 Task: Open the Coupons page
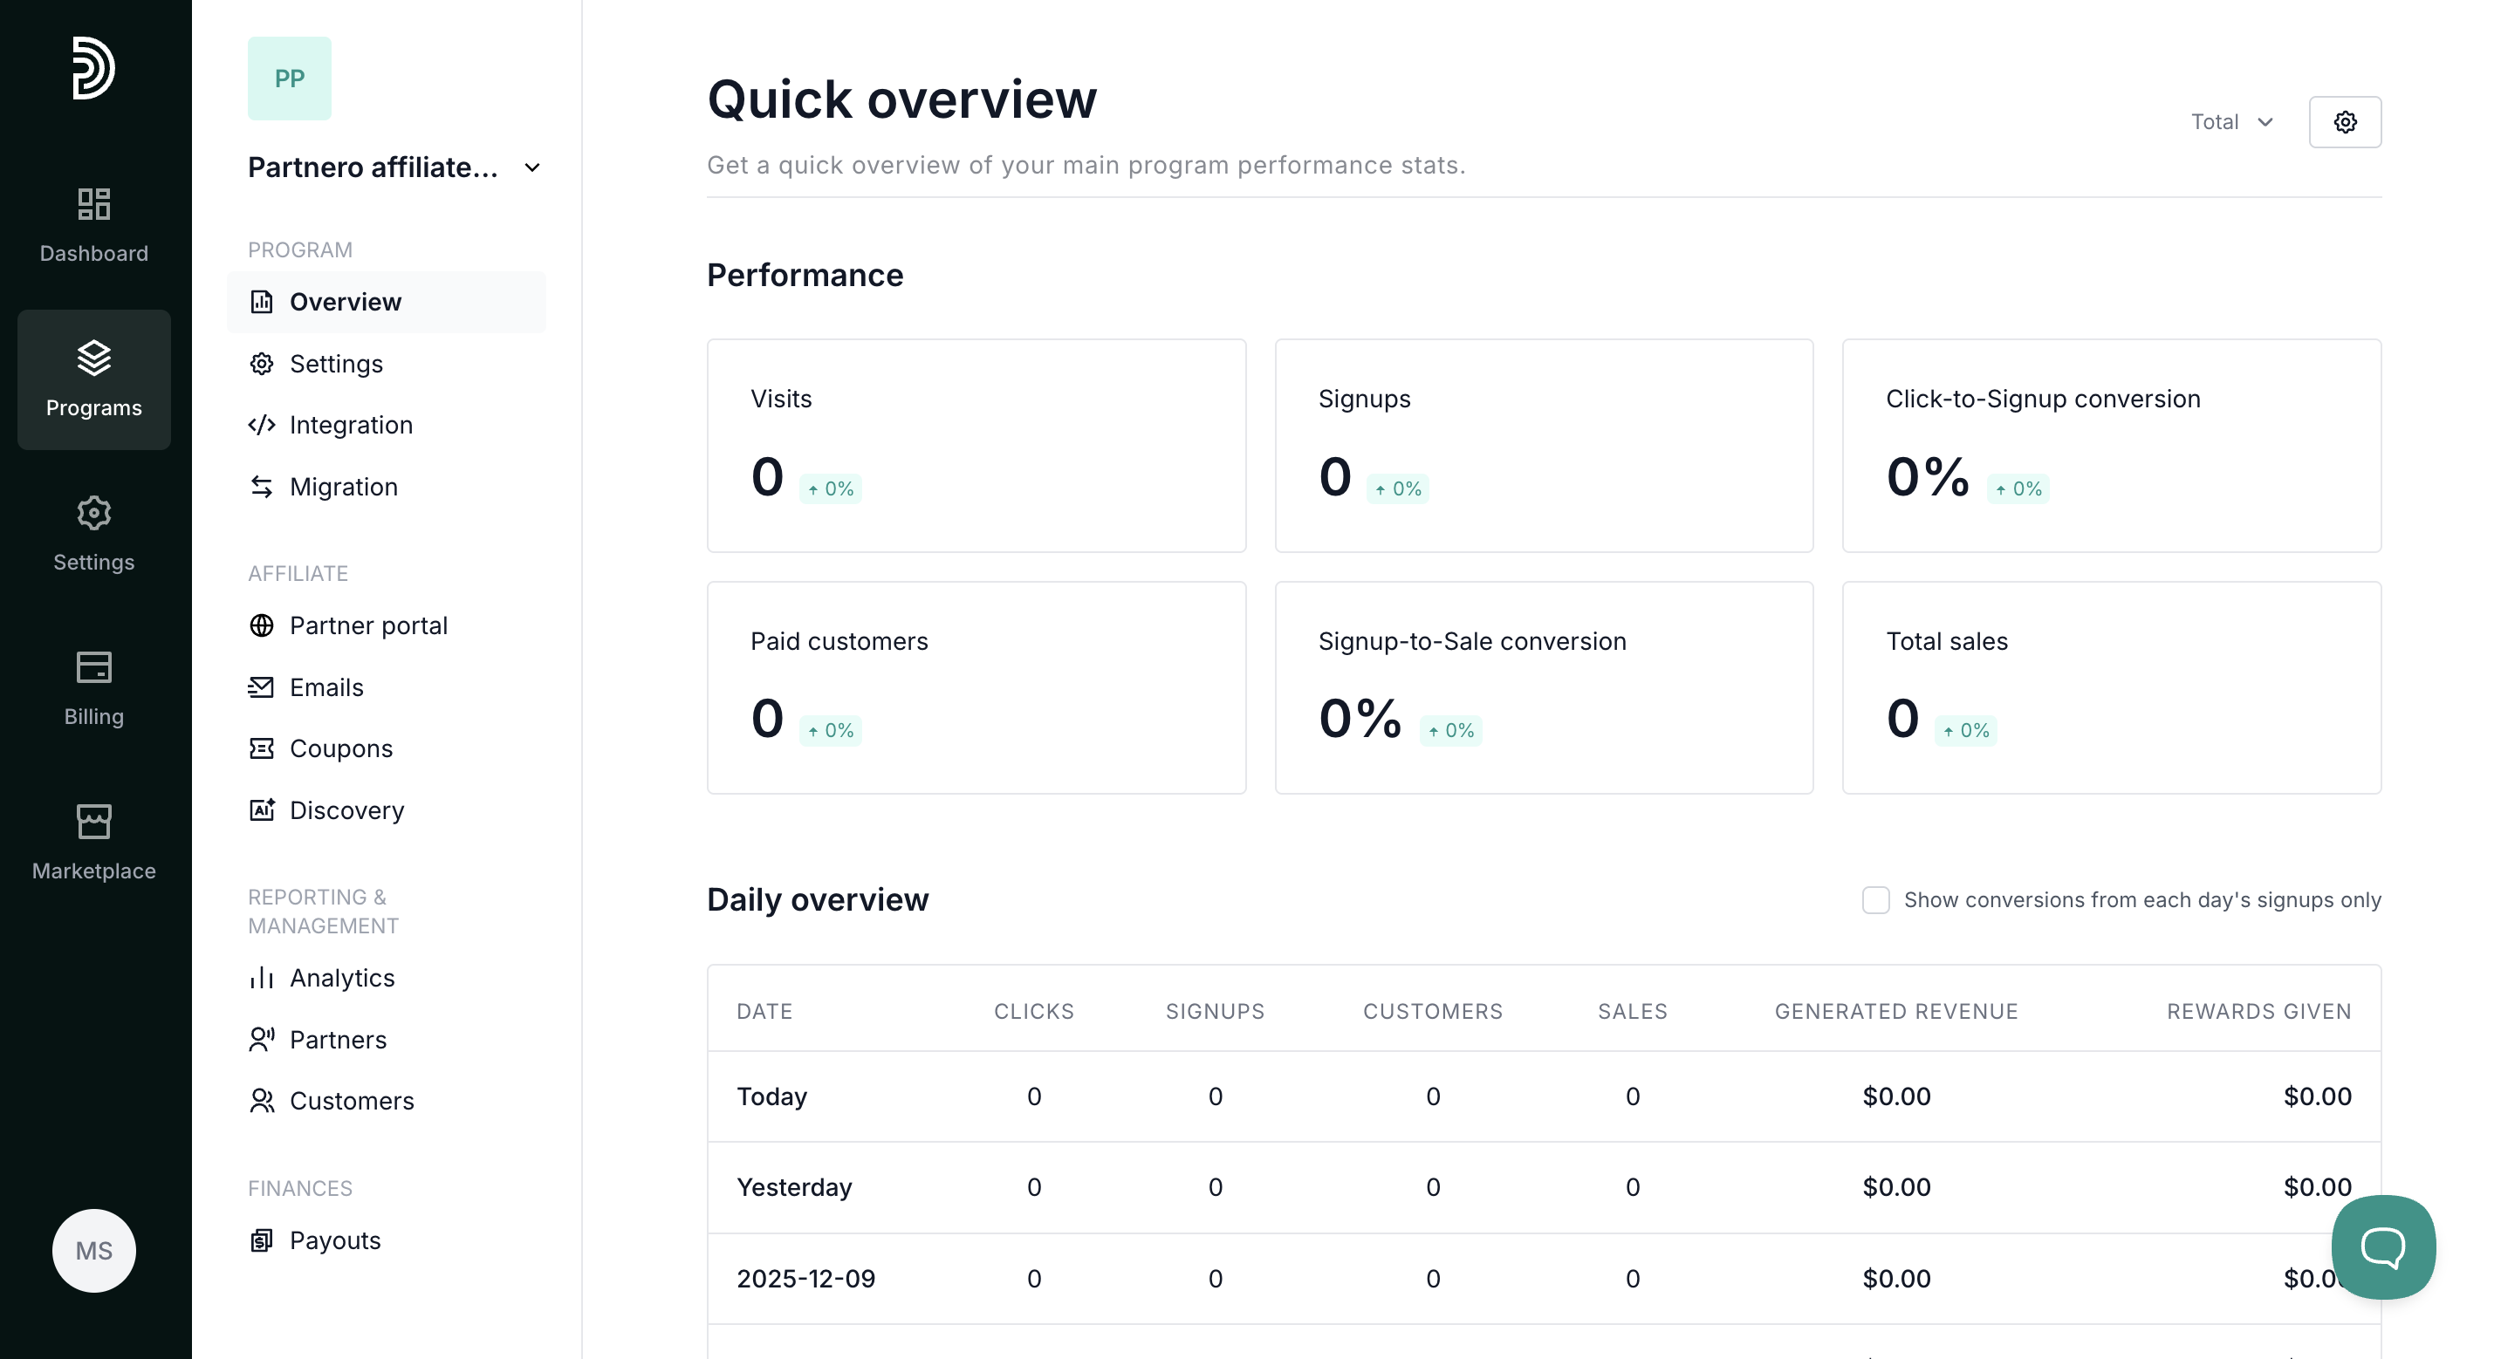341,748
